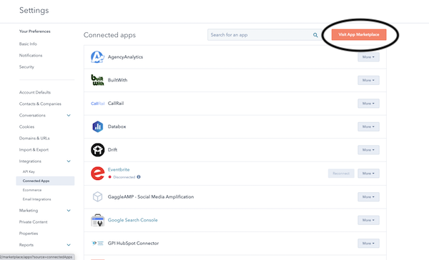This screenshot has height=260, width=429.
Task: Open Basic Info settings
Action: point(28,44)
